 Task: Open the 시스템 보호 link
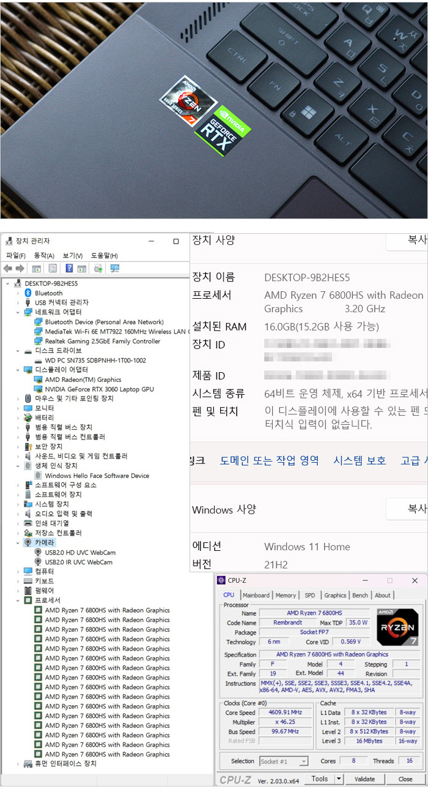coord(360,461)
